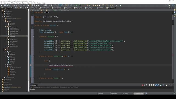The width and height of the screenshot is (176, 99).
Task: Collapse the sound resource folder
Action: (x=5, y=66)
